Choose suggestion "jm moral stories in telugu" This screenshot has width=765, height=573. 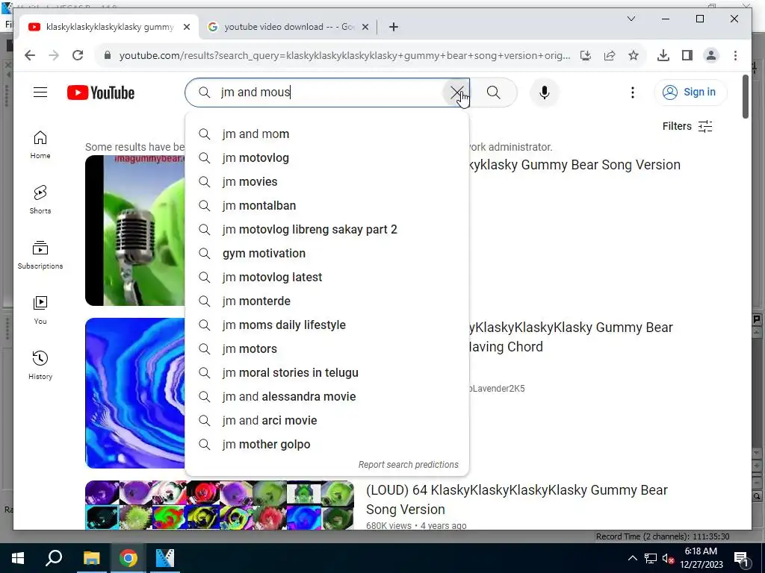[327, 373]
